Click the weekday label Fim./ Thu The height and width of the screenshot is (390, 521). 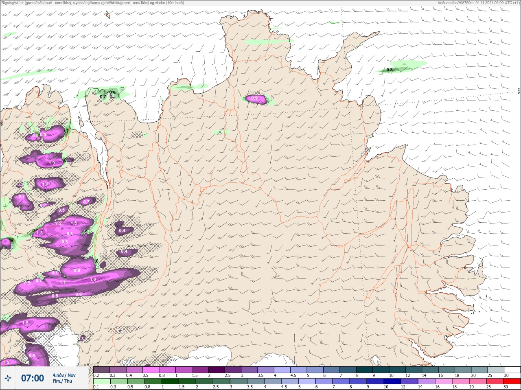(x=62, y=381)
